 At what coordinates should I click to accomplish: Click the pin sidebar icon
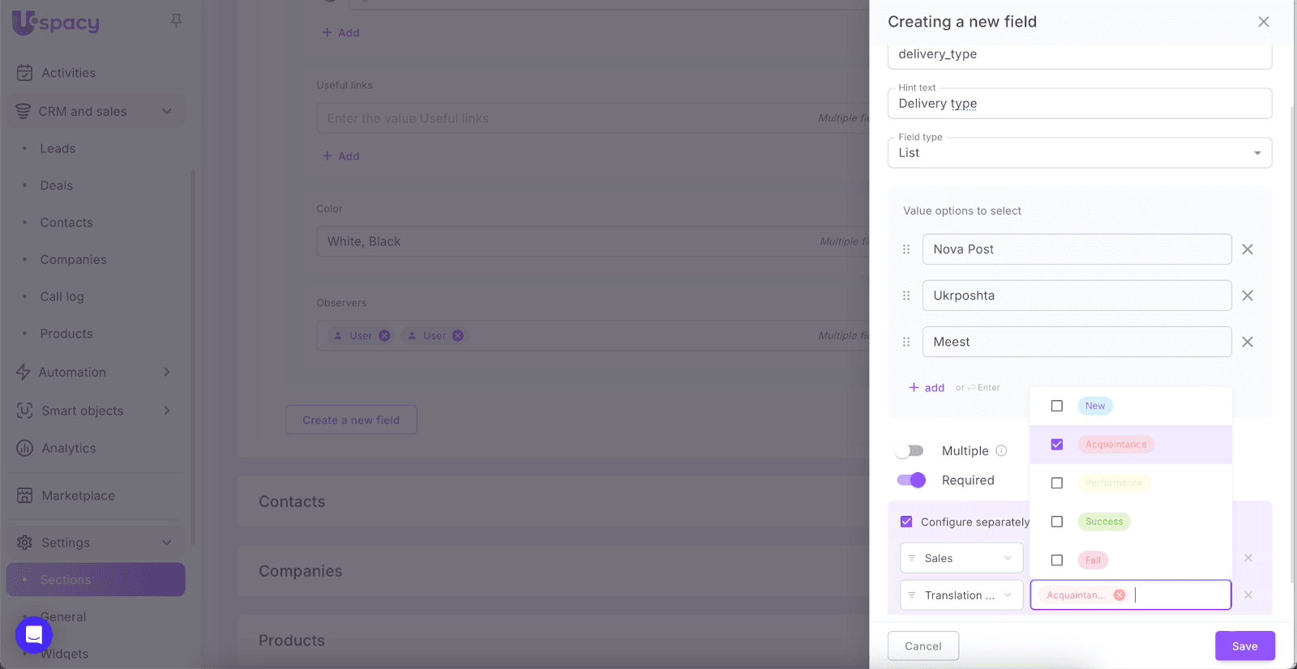pos(176,20)
